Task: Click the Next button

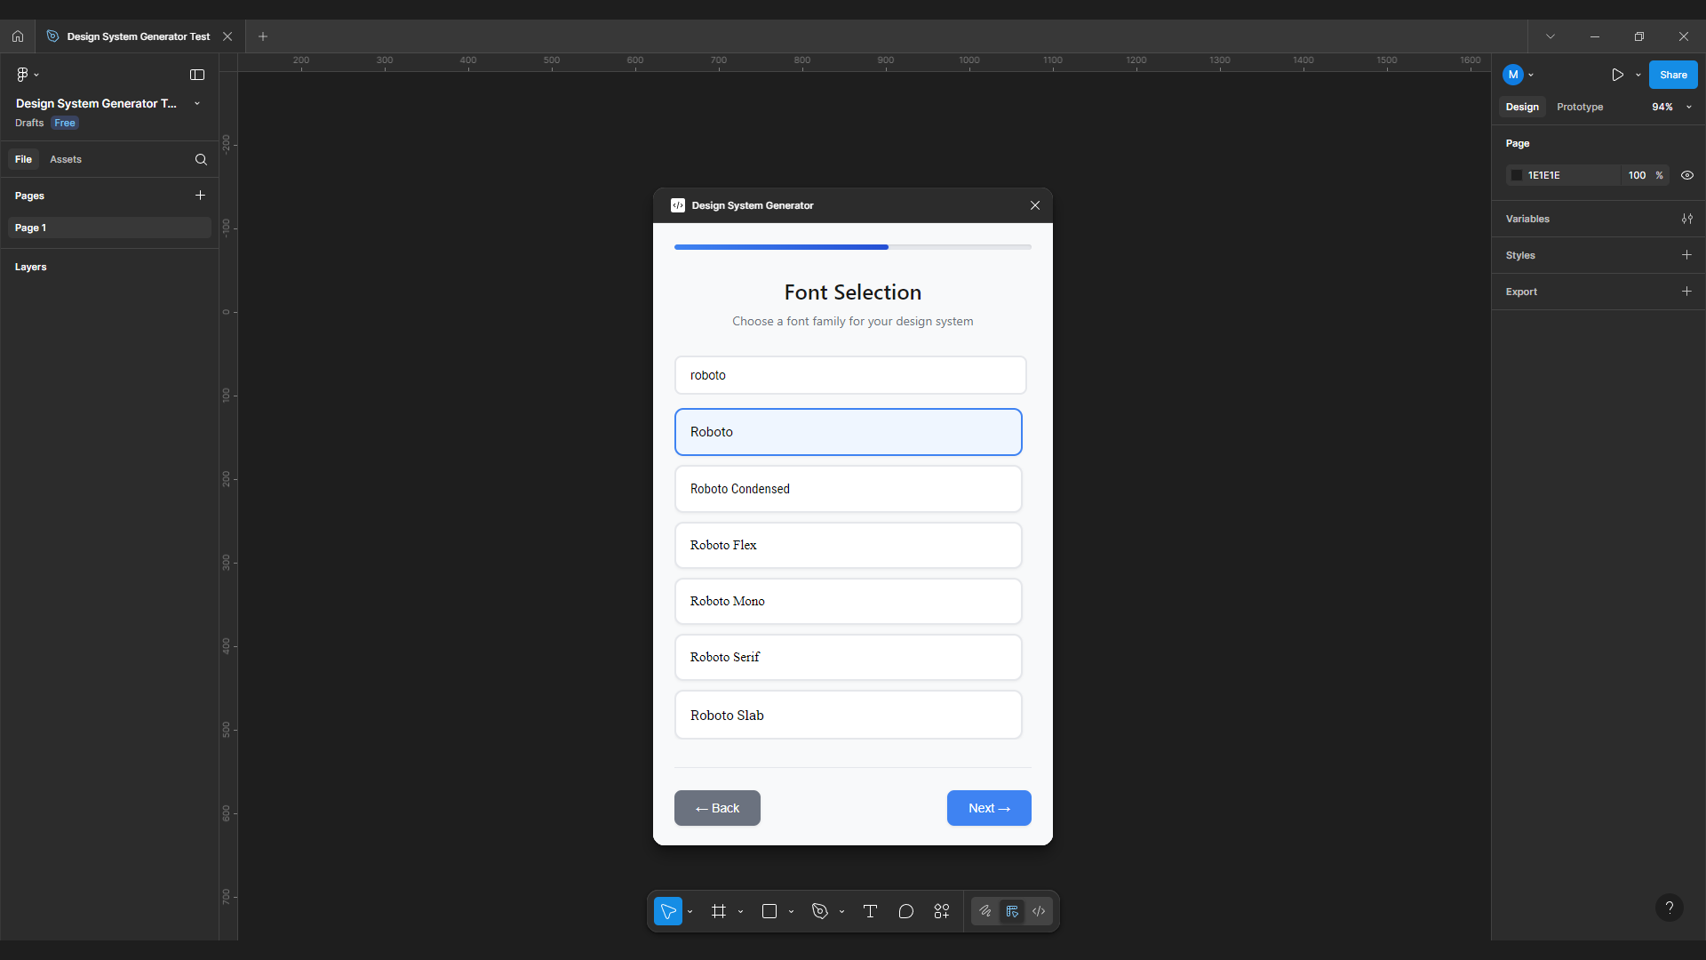Action: click(988, 808)
